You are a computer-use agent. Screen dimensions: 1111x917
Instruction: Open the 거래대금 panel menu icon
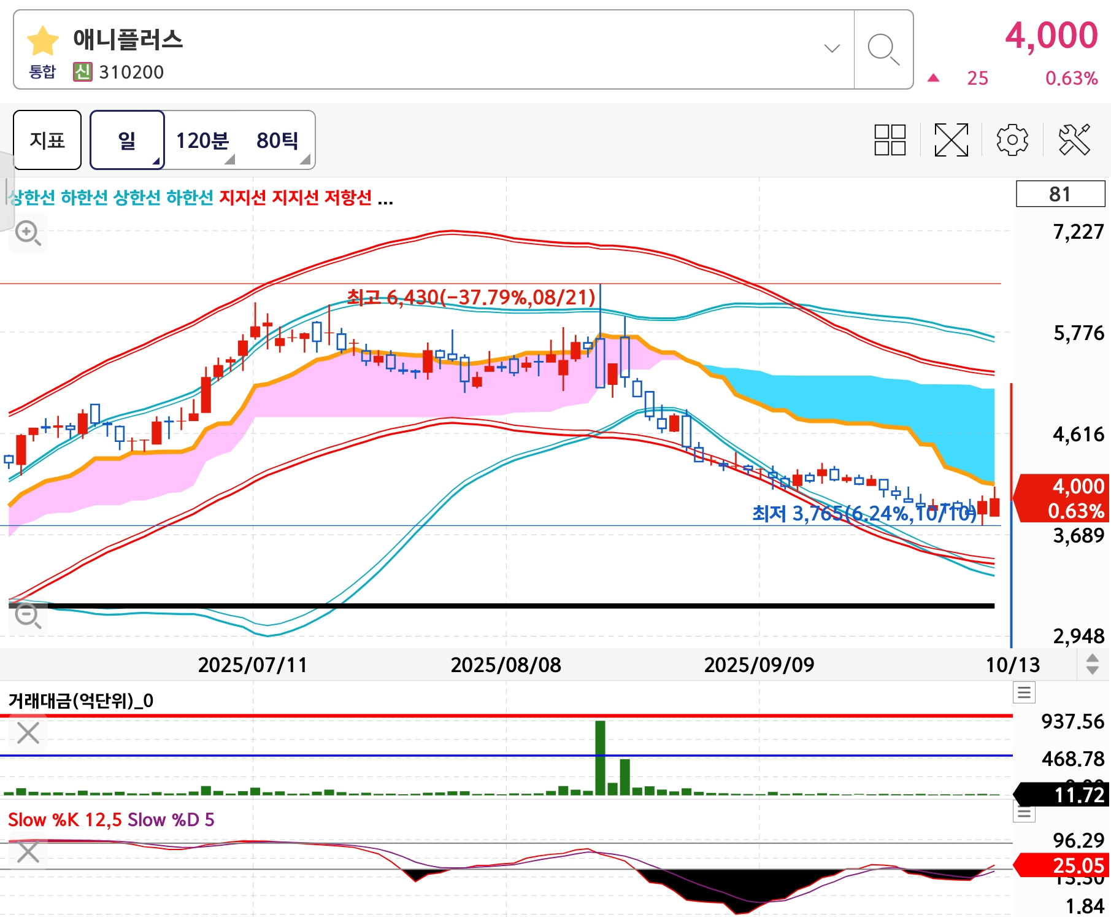point(1024,693)
